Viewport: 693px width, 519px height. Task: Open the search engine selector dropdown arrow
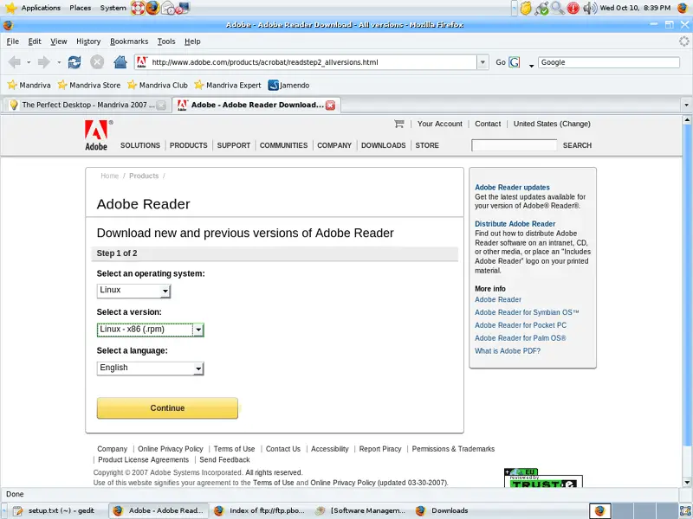tap(531, 66)
